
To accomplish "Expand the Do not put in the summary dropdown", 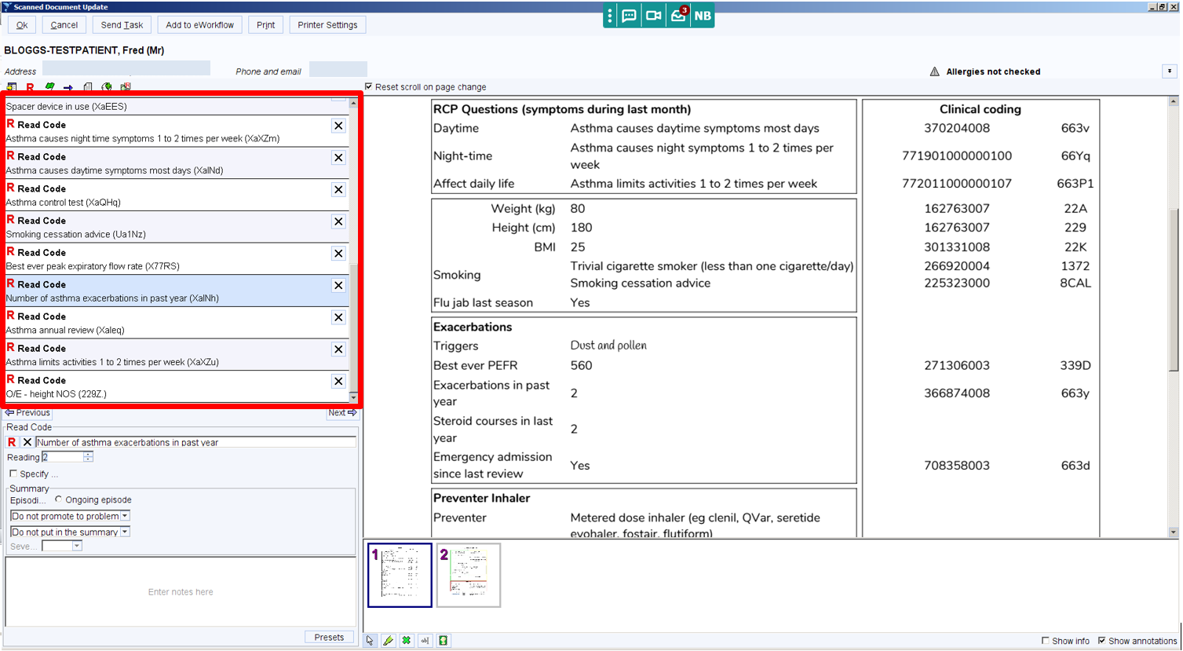I will (70, 532).
